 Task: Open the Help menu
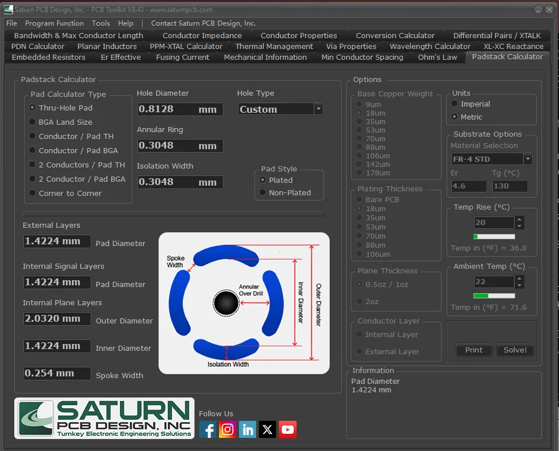point(125,23)
